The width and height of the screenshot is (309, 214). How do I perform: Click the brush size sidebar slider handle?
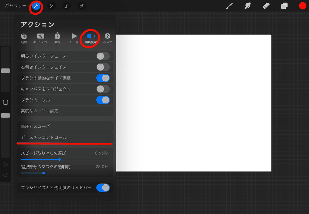click(5, 71)
